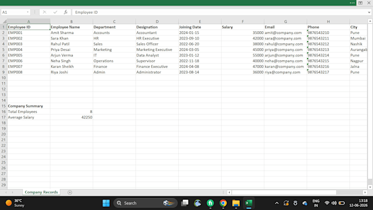This screenshot has height=210, width=373.
Task: Click the formula bar Cancel X icon
Action: [x=44, y=12]
